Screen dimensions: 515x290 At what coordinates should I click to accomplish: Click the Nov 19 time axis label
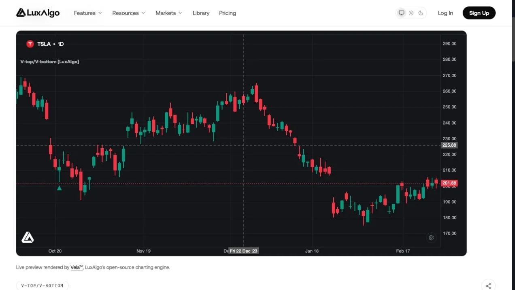pyautogui.click(x=143, y=251)
